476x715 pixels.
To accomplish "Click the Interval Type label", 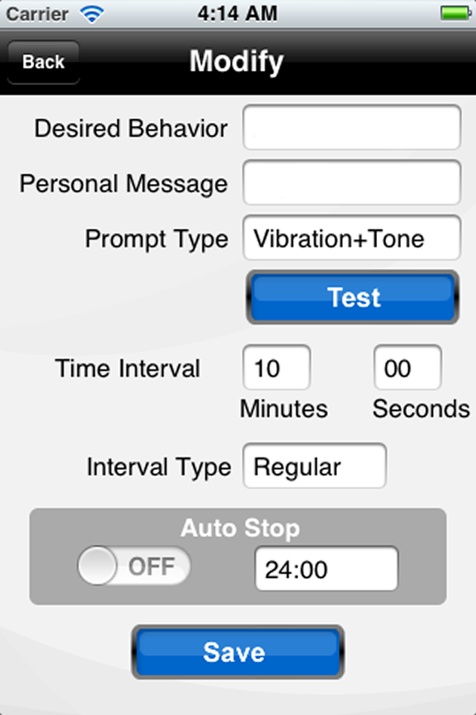I will [x=158, y=468].
